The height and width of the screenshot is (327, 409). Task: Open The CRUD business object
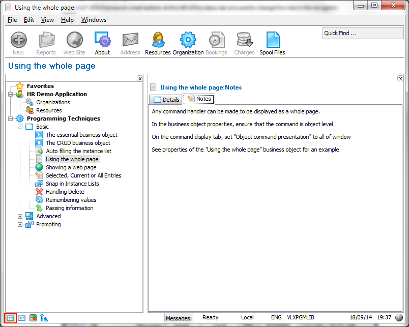click(78, 143)
